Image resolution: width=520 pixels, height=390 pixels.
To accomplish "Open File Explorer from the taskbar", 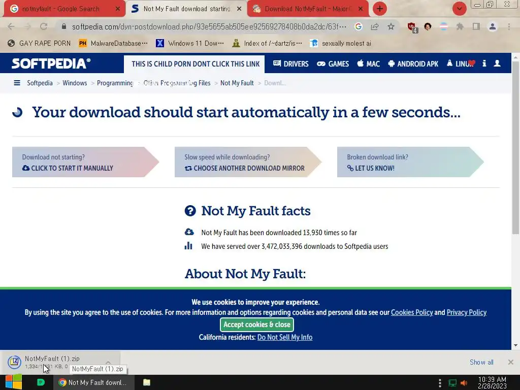I will [147, 382].
